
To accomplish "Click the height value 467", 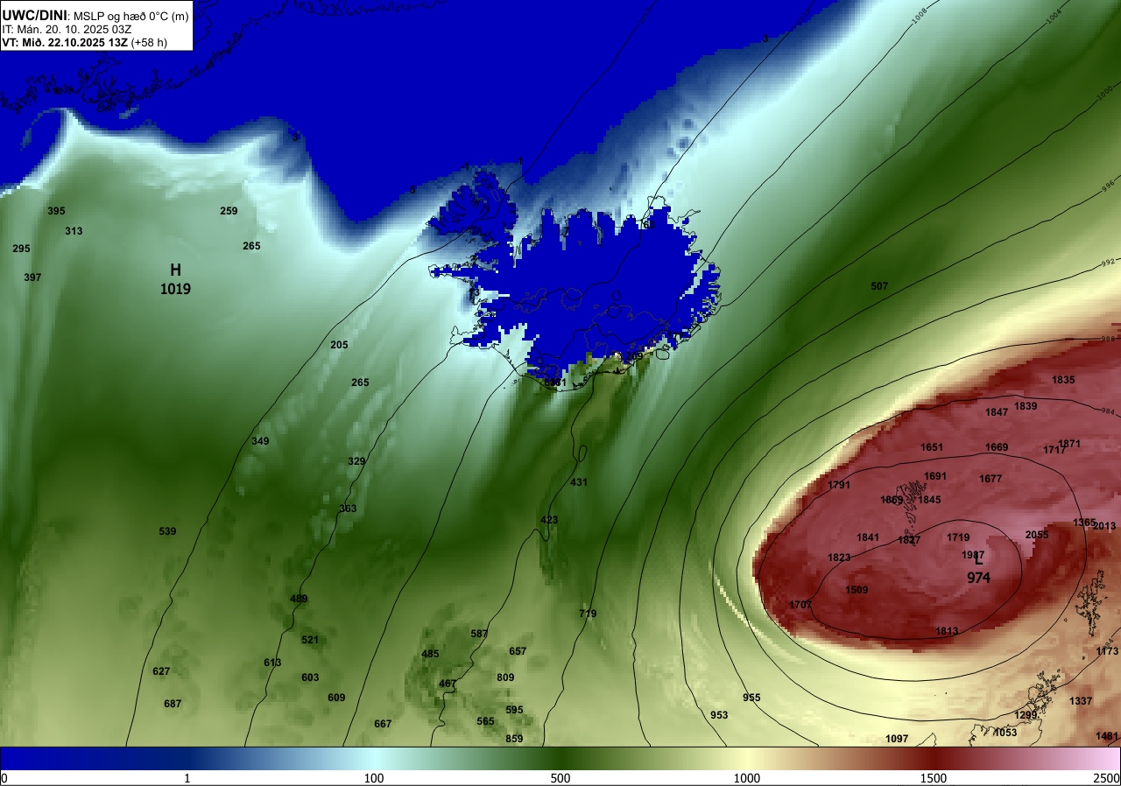I will (448, 684).
